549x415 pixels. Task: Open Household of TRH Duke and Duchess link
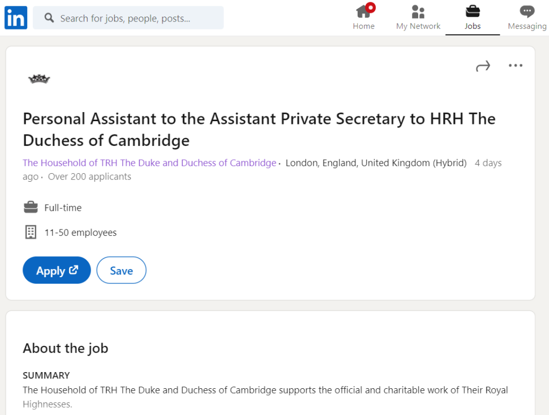click(x=150, y=163)
